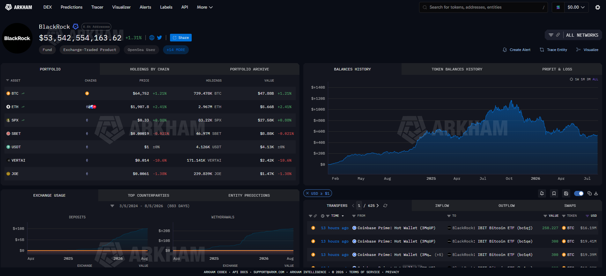Open the Inflow tab
Image resolution: width=606 pixels, height=276 pixels.
coord(442,206)
